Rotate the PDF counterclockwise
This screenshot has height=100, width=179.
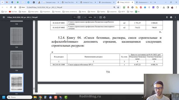tap(104, 17)
